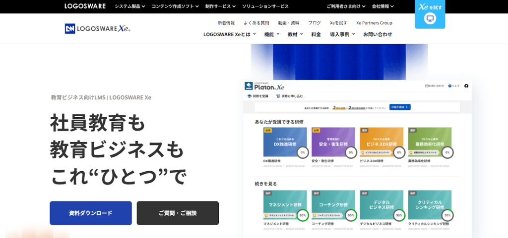The height and width of the screenshot is (238, 508).
Task: Click the Platon Xe logo in preview
Action: coord(264,86)
